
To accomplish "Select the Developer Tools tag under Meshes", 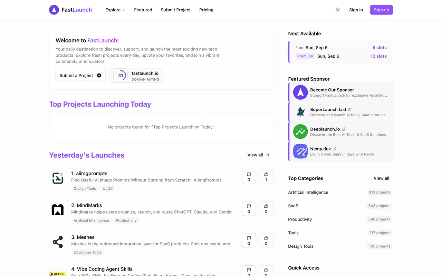I will tap(88, 253).
